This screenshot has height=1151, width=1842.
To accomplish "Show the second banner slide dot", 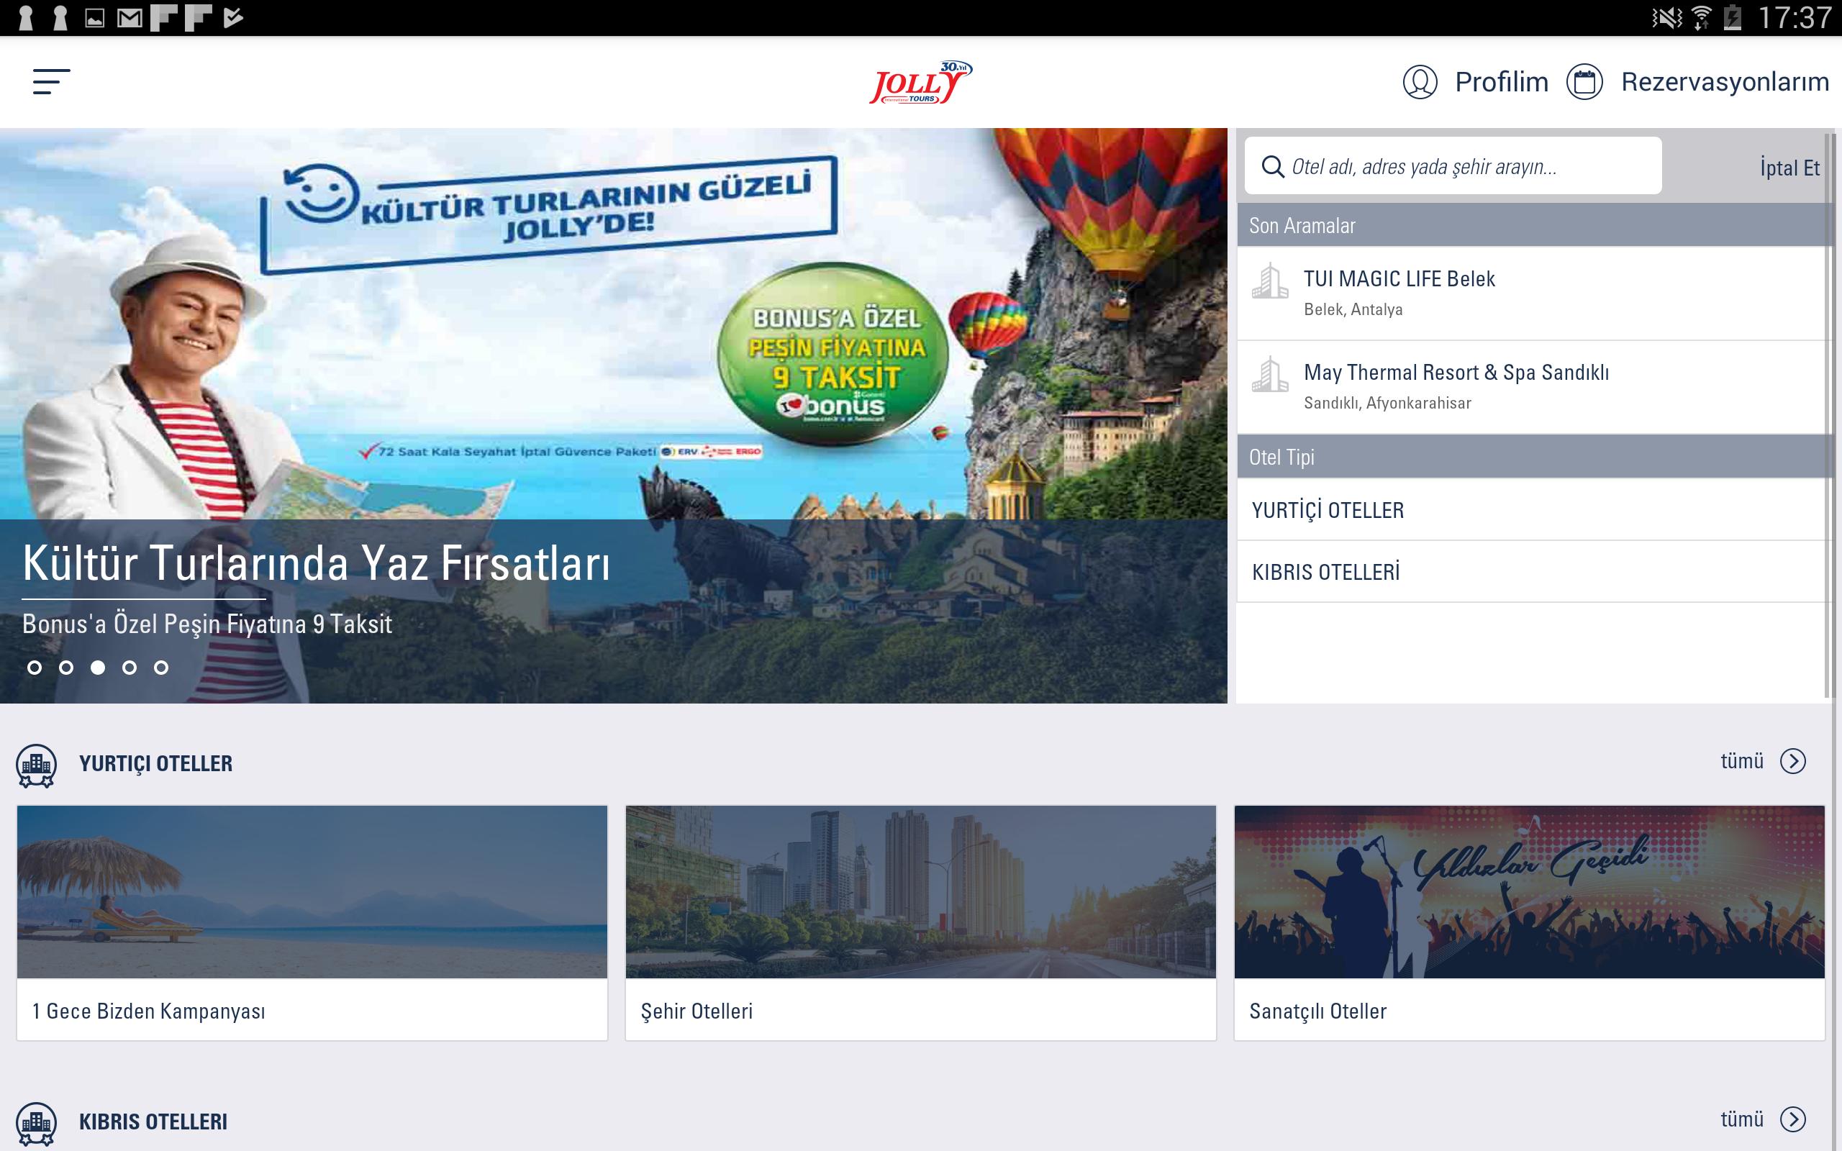I will [66, 668].
